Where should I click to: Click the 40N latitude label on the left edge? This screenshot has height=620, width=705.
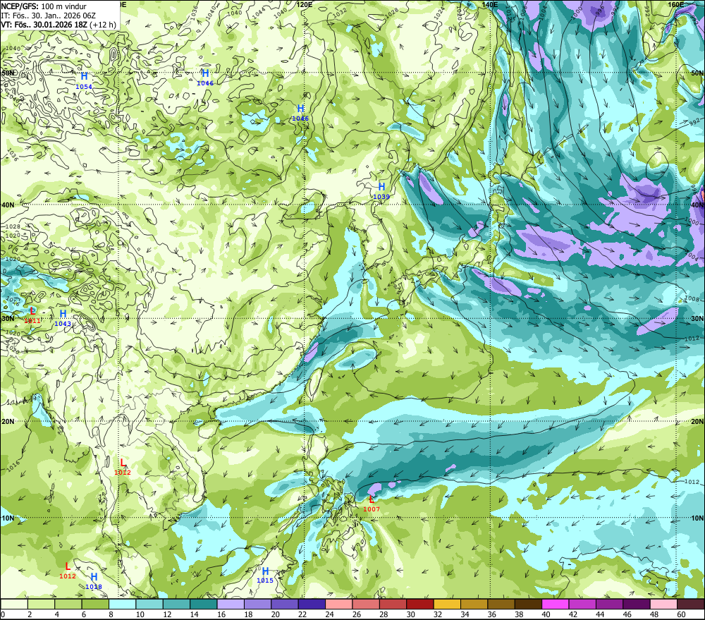7,205
